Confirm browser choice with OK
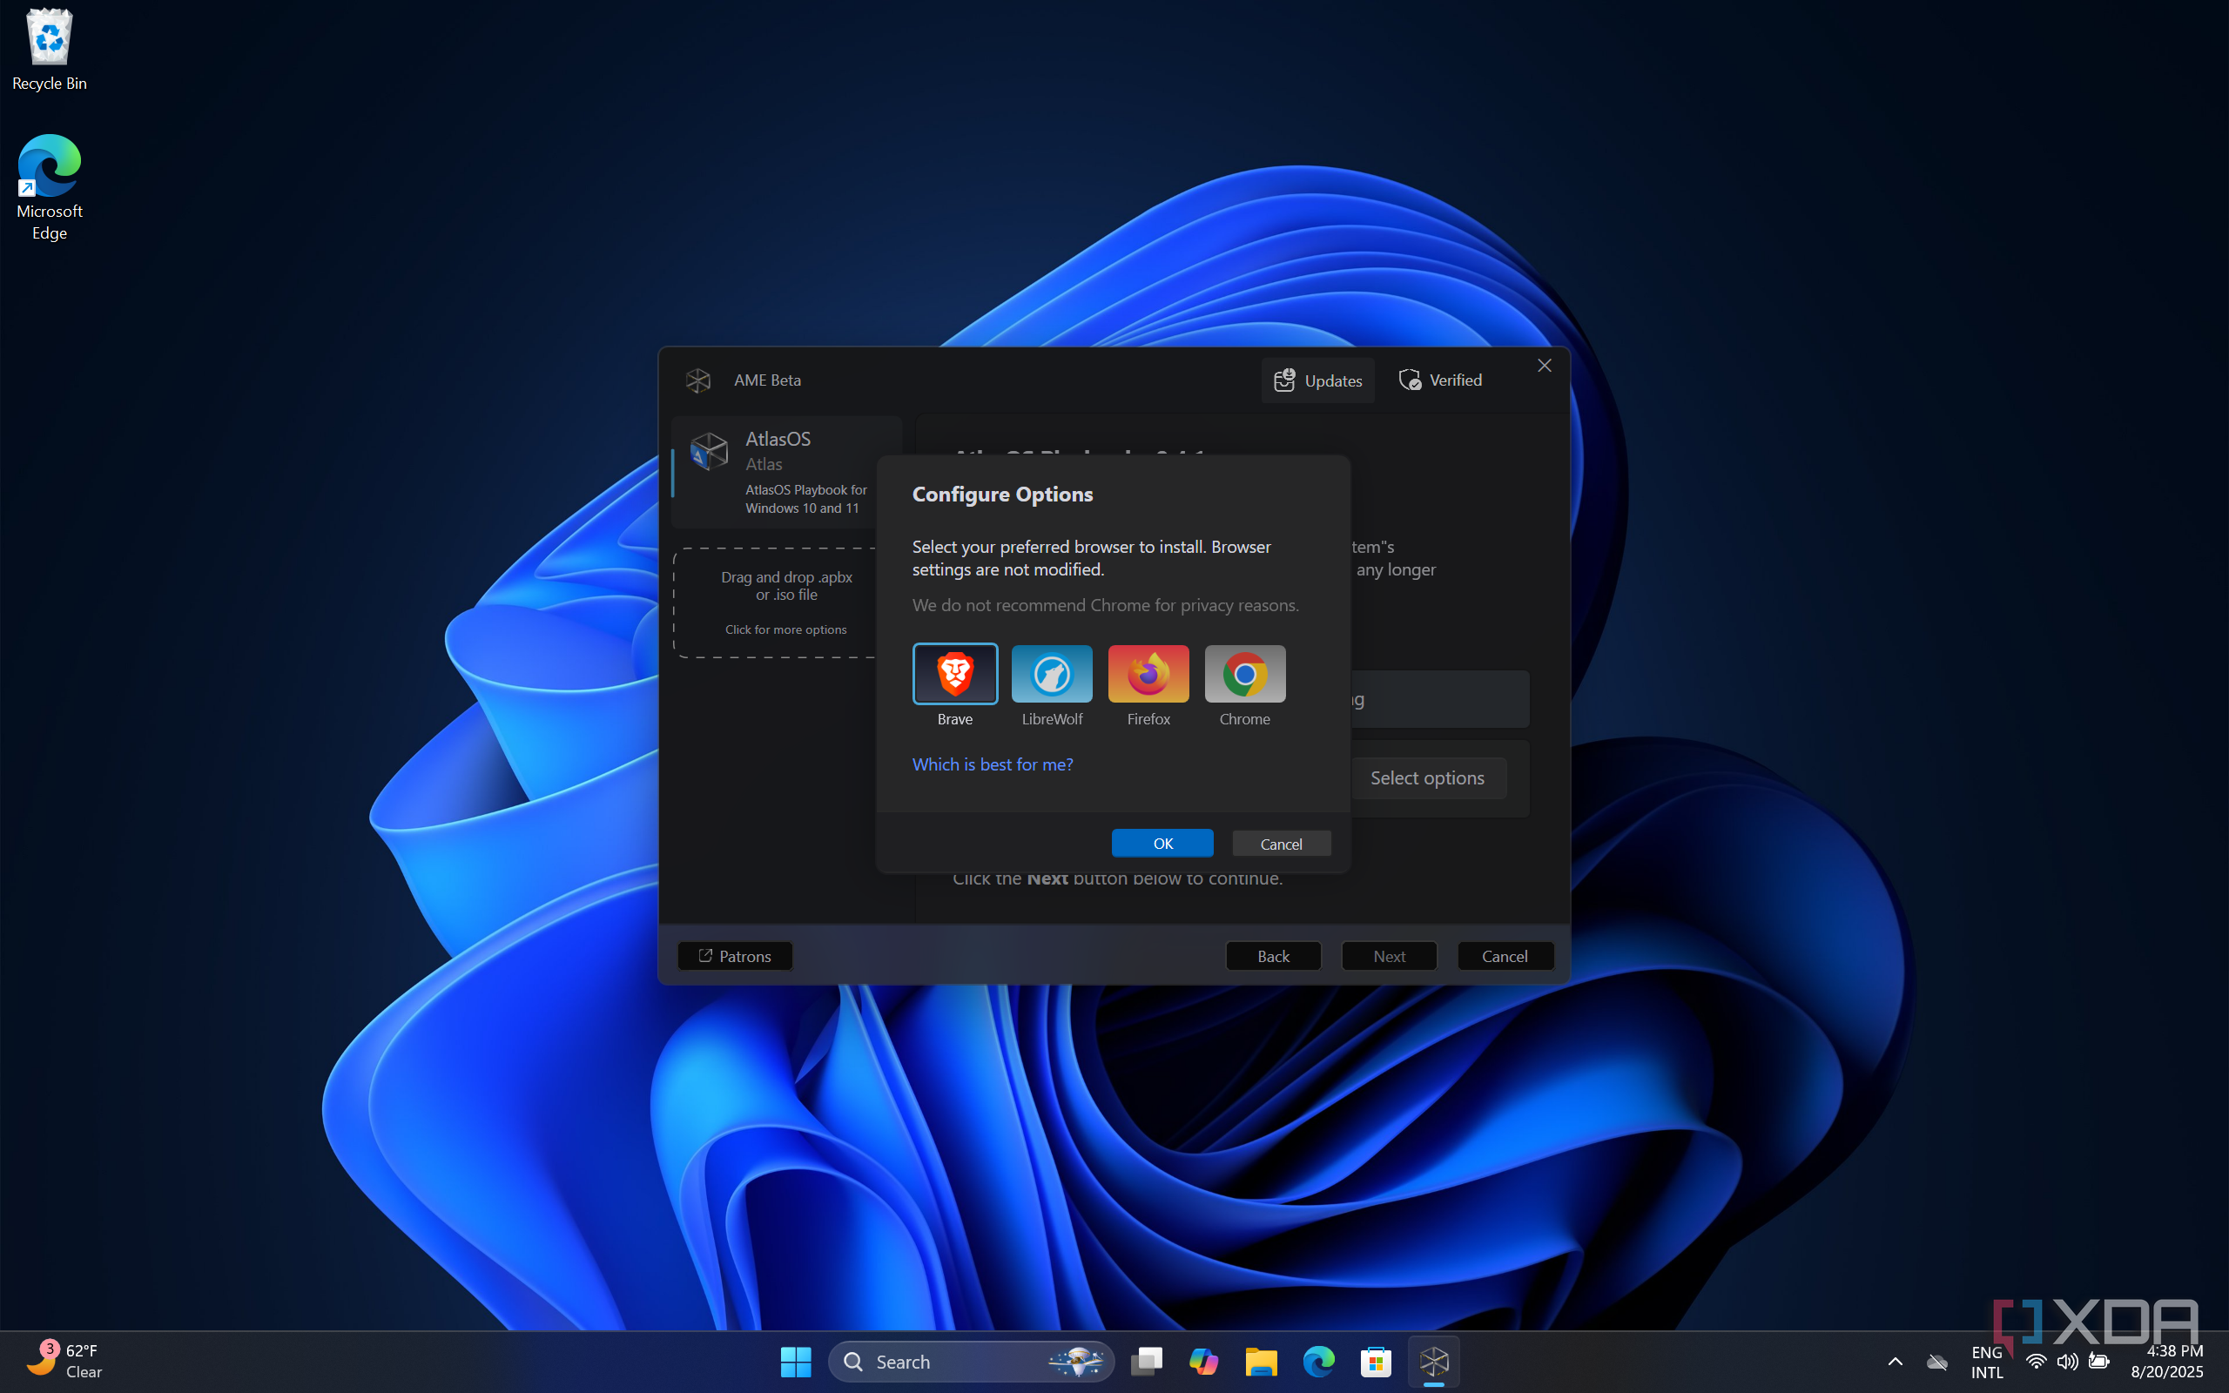2229x1393 pixels. pos(1162,843)
